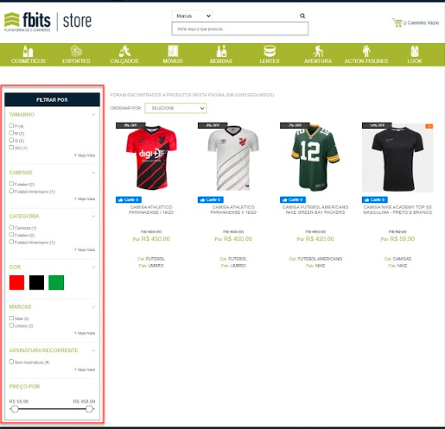Open the shopping cart icon
Image resolution: width=445 pixels, height=429 pixels.
point(397,22)
